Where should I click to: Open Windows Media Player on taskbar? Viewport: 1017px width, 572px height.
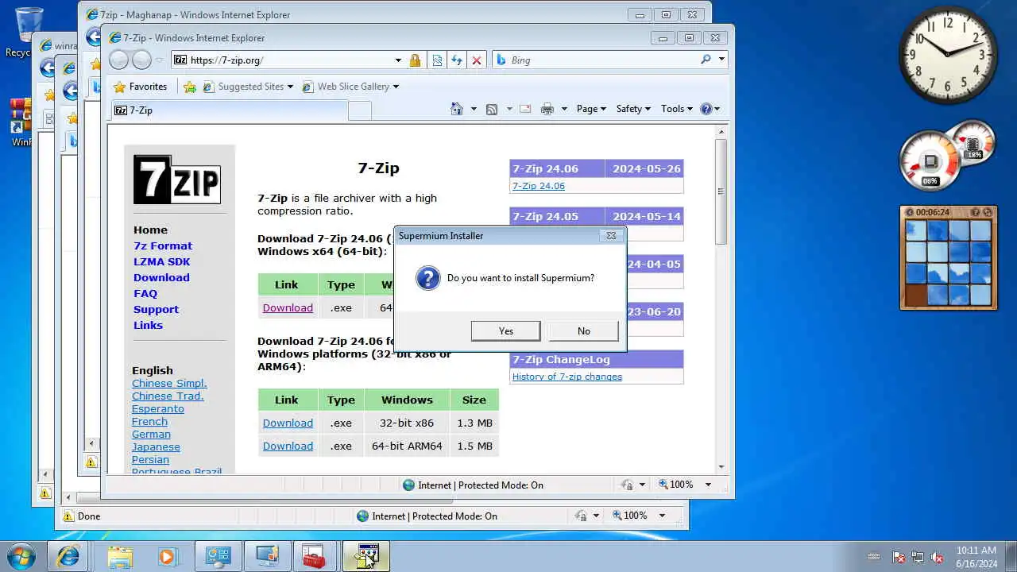pyautogui.click(x=167, y=556)
